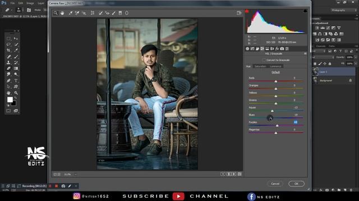Open the Effects fx panel icon
Image resolution: width=359 pixels, height=201 pixels.
click(x=277, y=49)
